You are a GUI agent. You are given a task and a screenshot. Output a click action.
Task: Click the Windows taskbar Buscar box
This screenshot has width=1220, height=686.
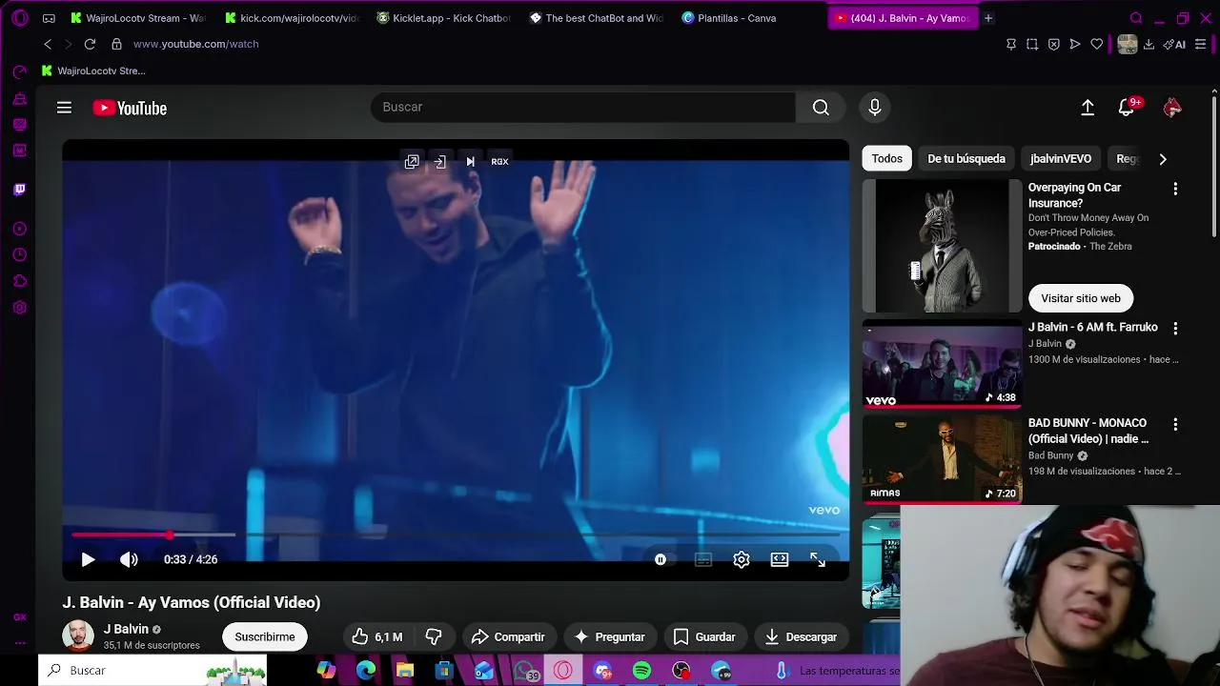click(x=153, y=671)
